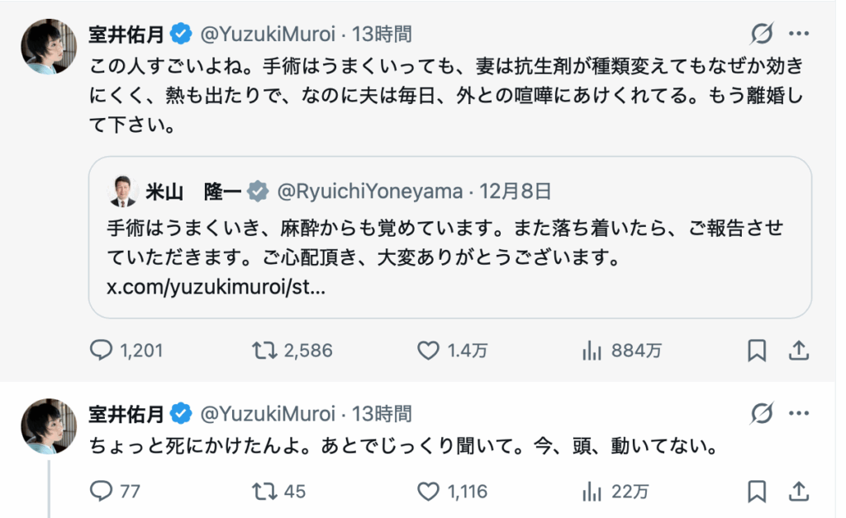Share Muroi's second tweet

point(799,491)
